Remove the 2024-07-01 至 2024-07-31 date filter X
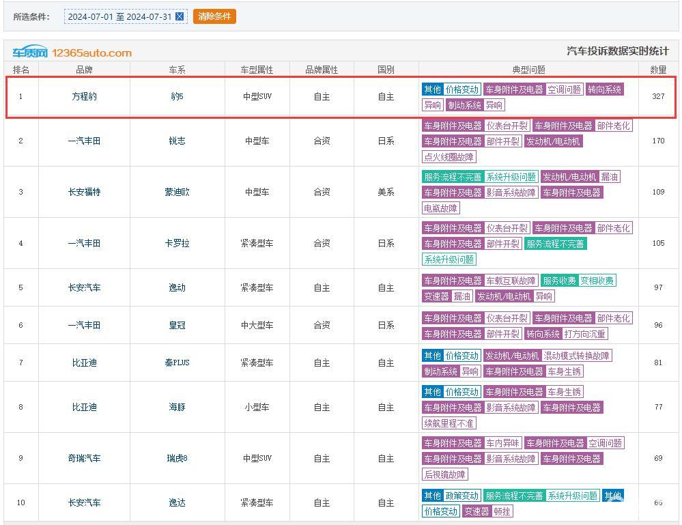682x525 pixels. [x=179, y=16]
